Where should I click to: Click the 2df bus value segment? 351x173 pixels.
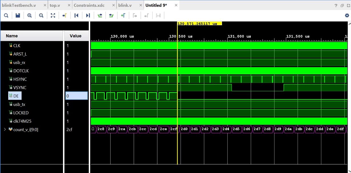click(x=340, y=129)
